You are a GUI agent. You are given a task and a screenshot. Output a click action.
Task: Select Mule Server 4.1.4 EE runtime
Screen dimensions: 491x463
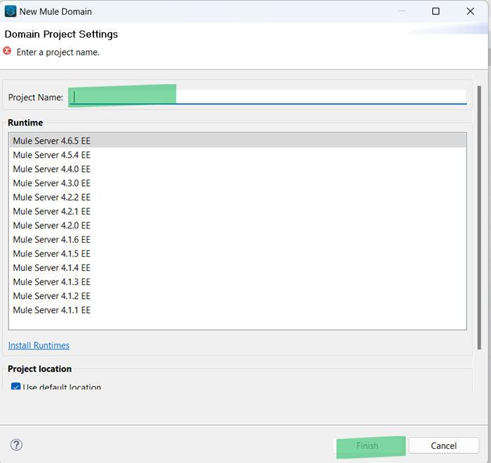(52, 267)
